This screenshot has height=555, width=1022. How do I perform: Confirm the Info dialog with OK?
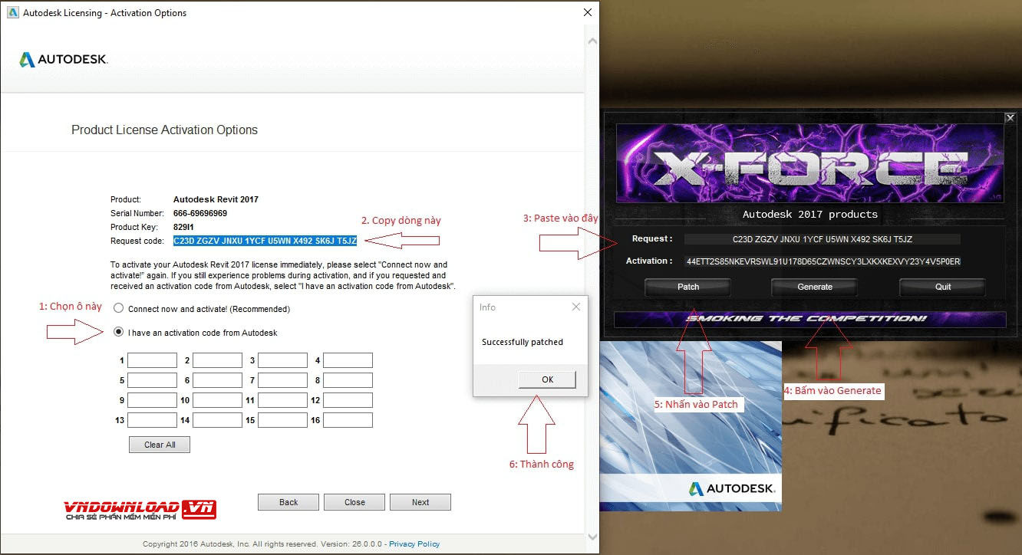[547, 379]
